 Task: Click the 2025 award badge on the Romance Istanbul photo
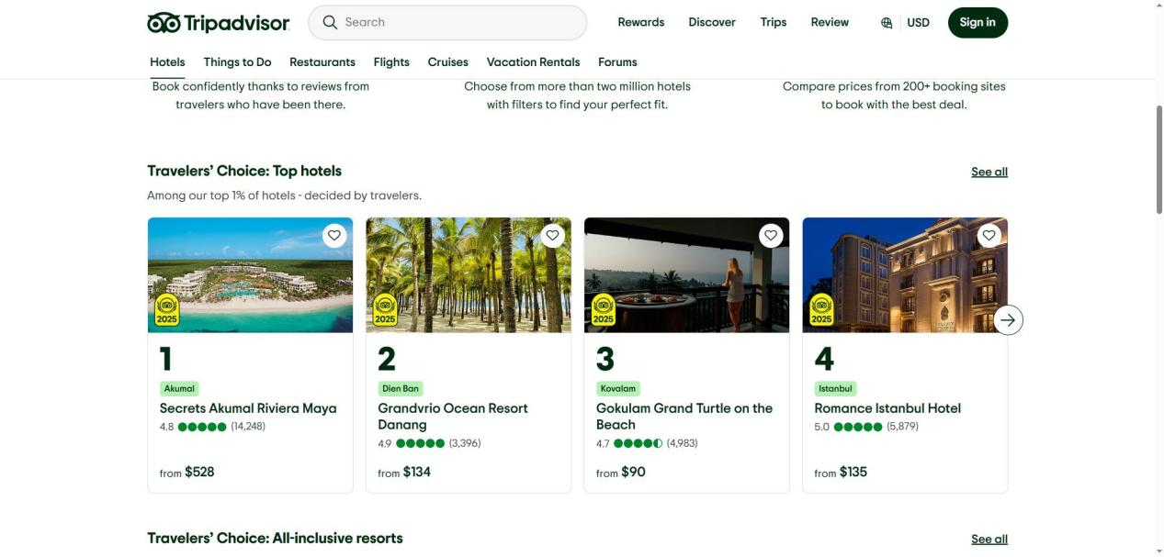click(821, 310)
